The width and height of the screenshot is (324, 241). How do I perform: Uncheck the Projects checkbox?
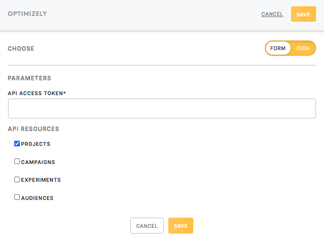pos(17,144)
